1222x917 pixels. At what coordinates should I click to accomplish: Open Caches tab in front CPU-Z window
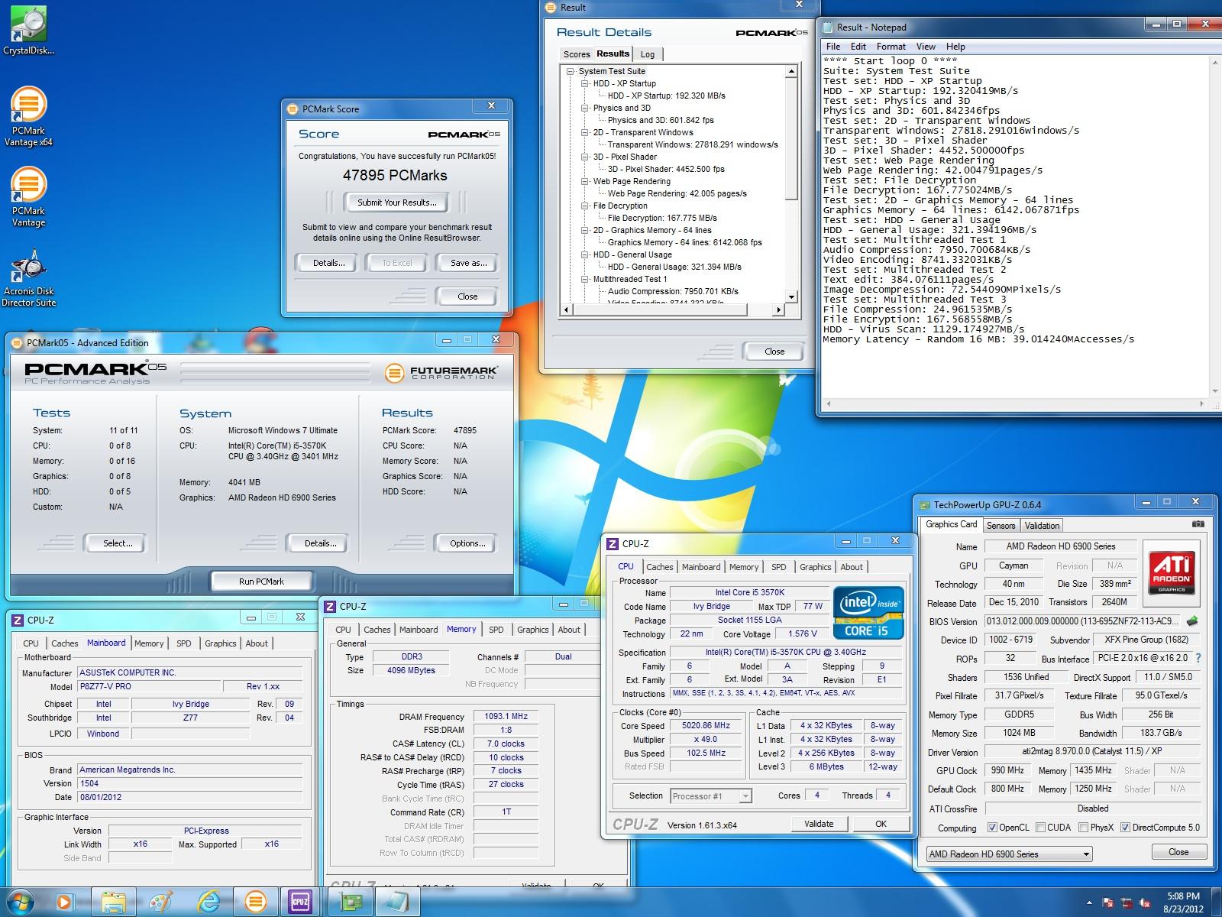tap(660, 567)
